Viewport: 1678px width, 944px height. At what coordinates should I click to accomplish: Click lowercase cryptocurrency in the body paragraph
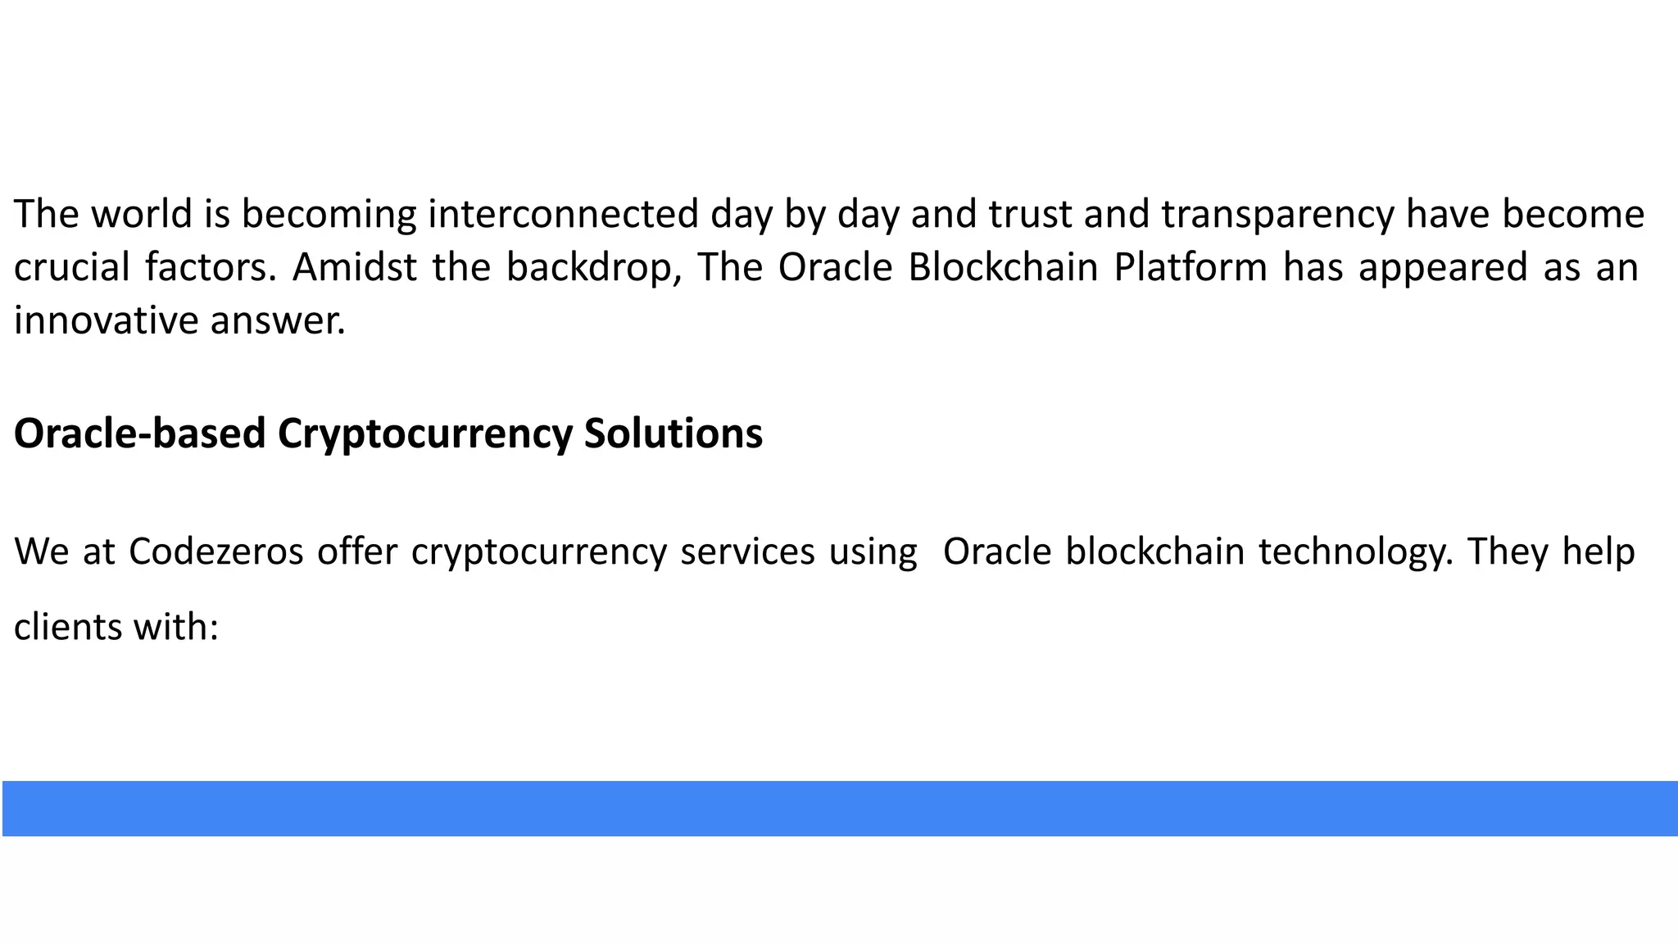[x=538, y=551]
